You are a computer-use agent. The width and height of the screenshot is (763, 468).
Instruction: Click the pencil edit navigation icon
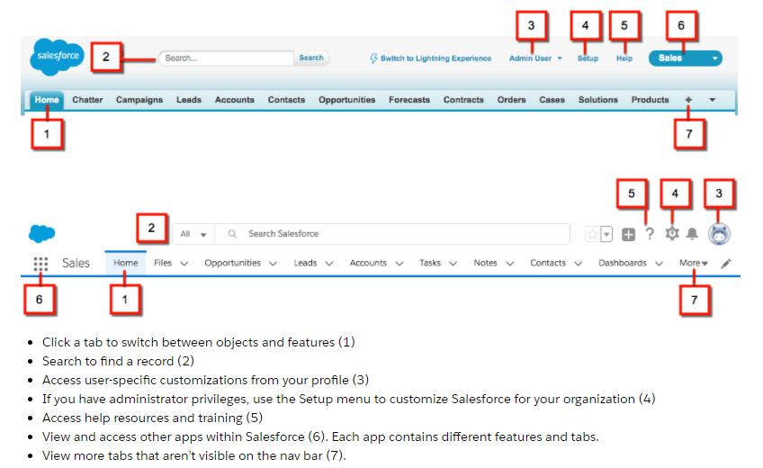[726, 264]
